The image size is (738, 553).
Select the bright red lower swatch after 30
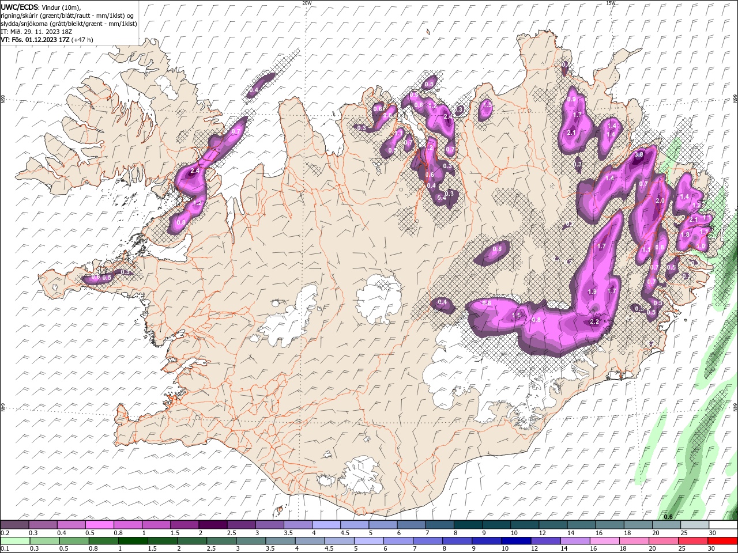[722, 541]
